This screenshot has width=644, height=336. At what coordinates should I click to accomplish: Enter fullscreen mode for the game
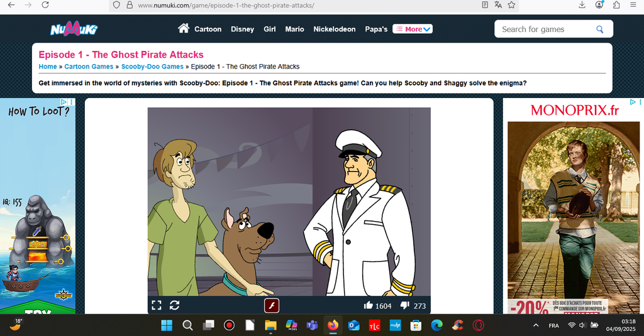tap(157, 305)
